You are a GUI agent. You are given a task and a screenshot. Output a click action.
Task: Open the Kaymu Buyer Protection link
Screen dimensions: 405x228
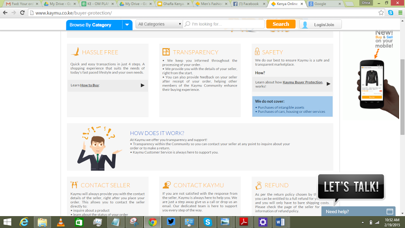point(302,82)
